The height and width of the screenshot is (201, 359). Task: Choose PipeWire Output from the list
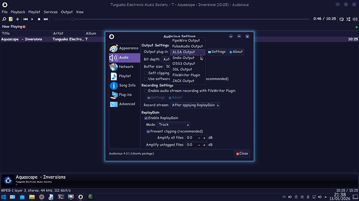tap(188, 40)
